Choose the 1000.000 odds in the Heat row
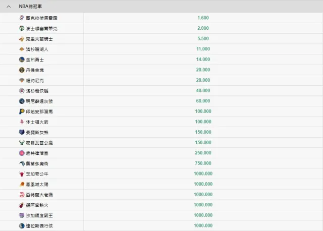The width and height of the screenshot is (323, 231). pos(203,205)
